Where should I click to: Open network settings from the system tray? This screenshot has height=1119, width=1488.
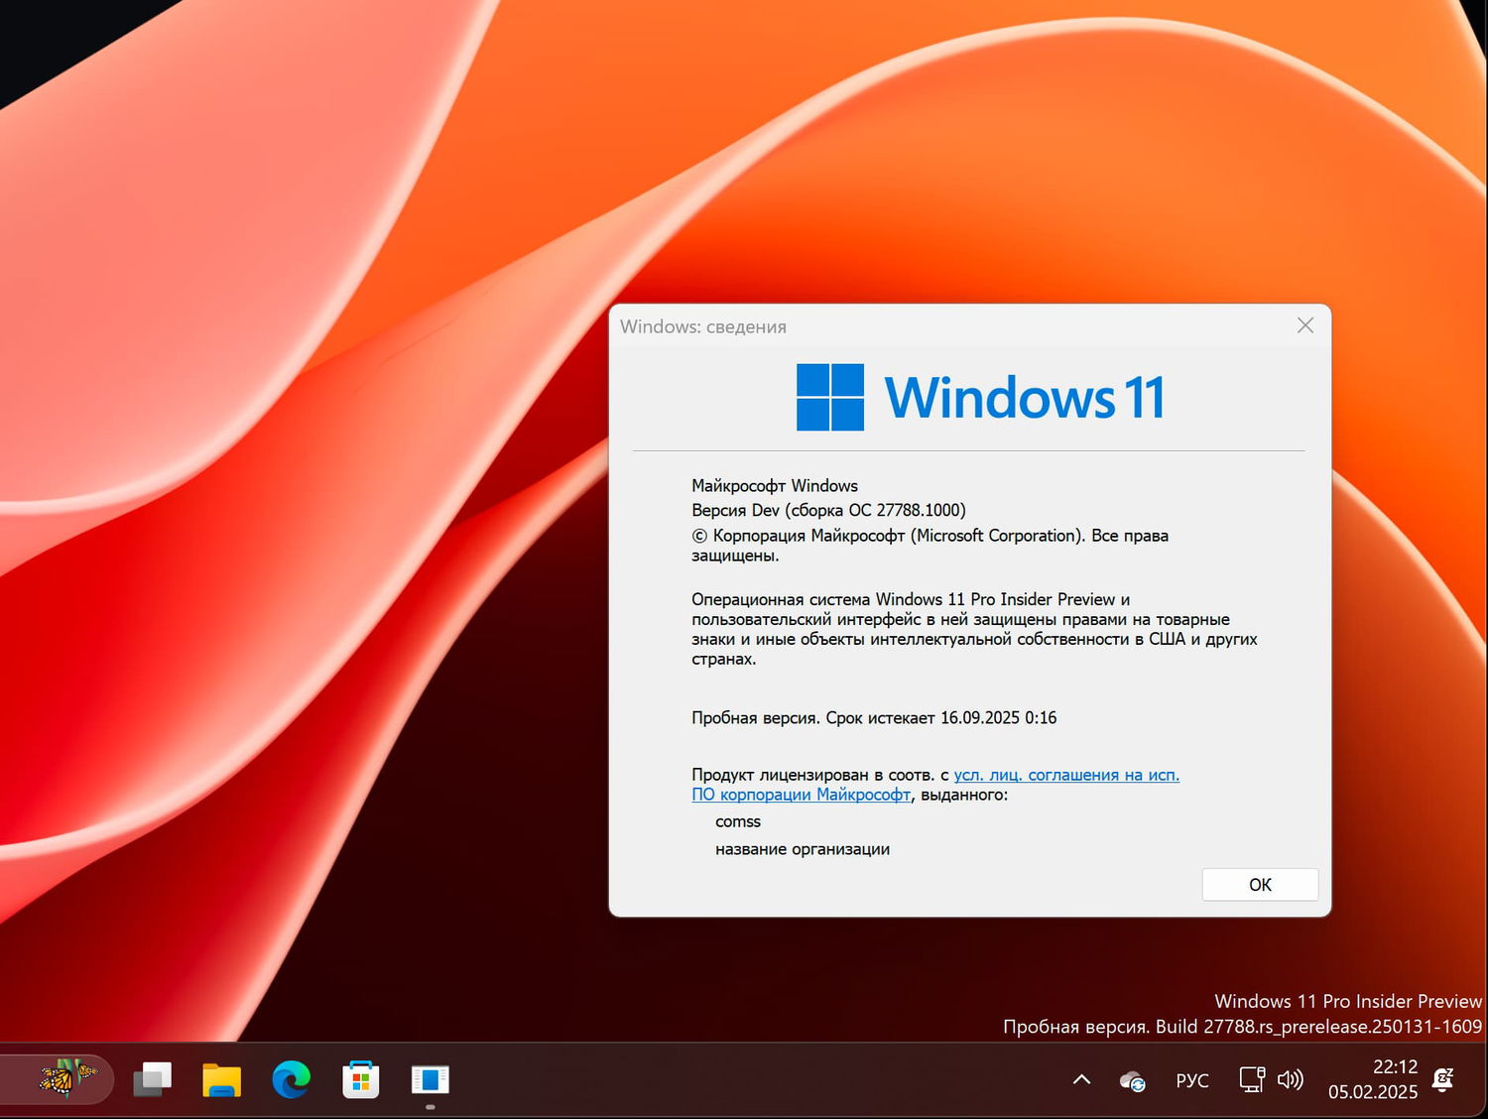coord(1251,1079)
